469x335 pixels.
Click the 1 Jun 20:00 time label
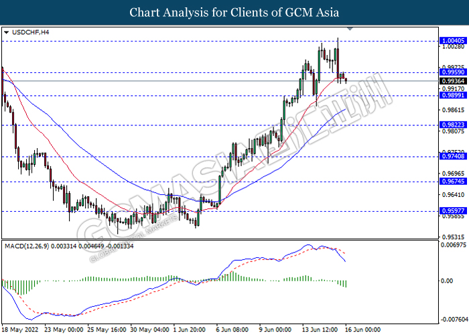click(190, 330)
